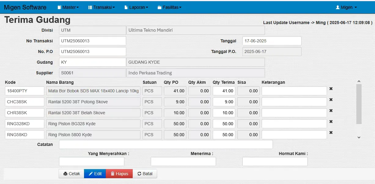The width and height of the screenshot is (375, 184).
Task: Click the Menerima input field
Action: [183, 161]
